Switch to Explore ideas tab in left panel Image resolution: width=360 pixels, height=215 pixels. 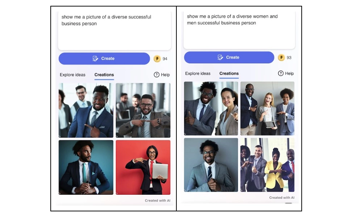coord(72,75)
